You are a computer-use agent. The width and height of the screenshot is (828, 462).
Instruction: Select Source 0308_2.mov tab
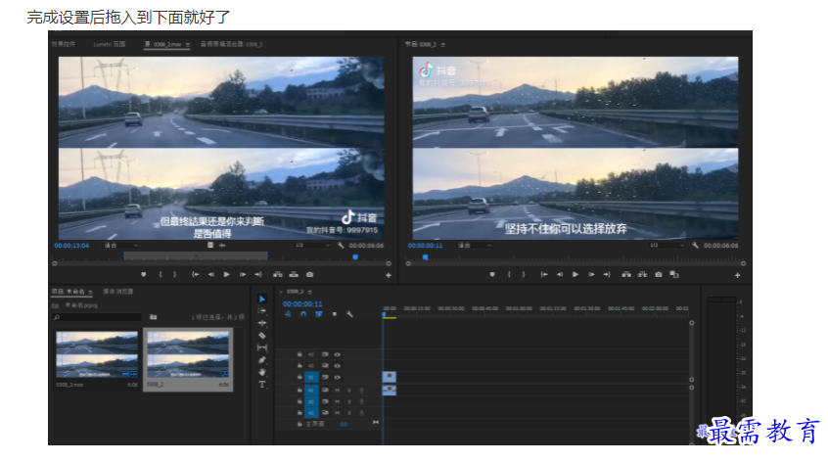(162, 44)
